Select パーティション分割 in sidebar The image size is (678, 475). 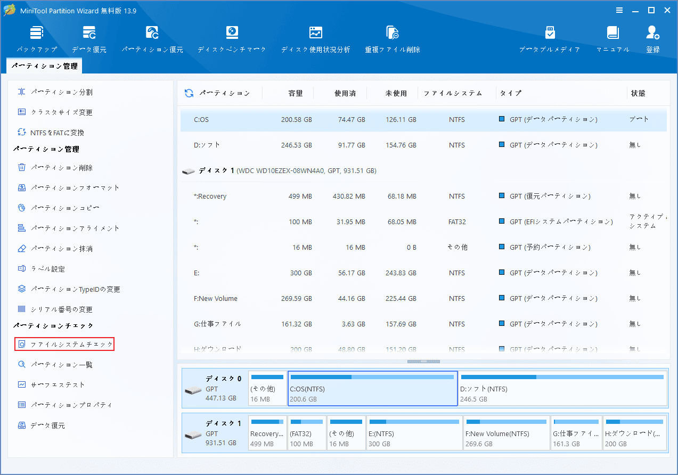pyautogui.click(x=55, y=92)
